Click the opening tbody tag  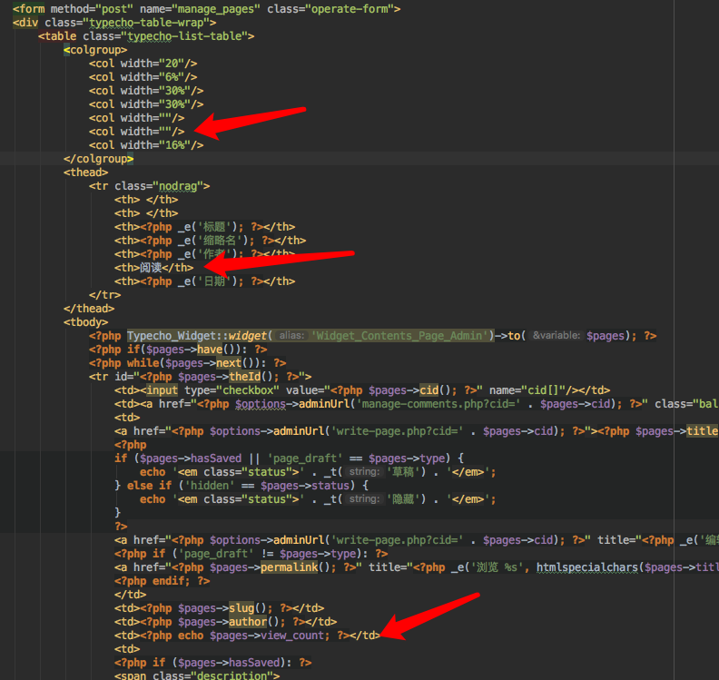pyautogui.click(x=85, y=322)
